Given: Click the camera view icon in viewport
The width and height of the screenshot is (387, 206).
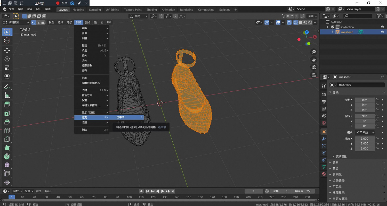Looking at the screenshot, I should tap(314, 67).
